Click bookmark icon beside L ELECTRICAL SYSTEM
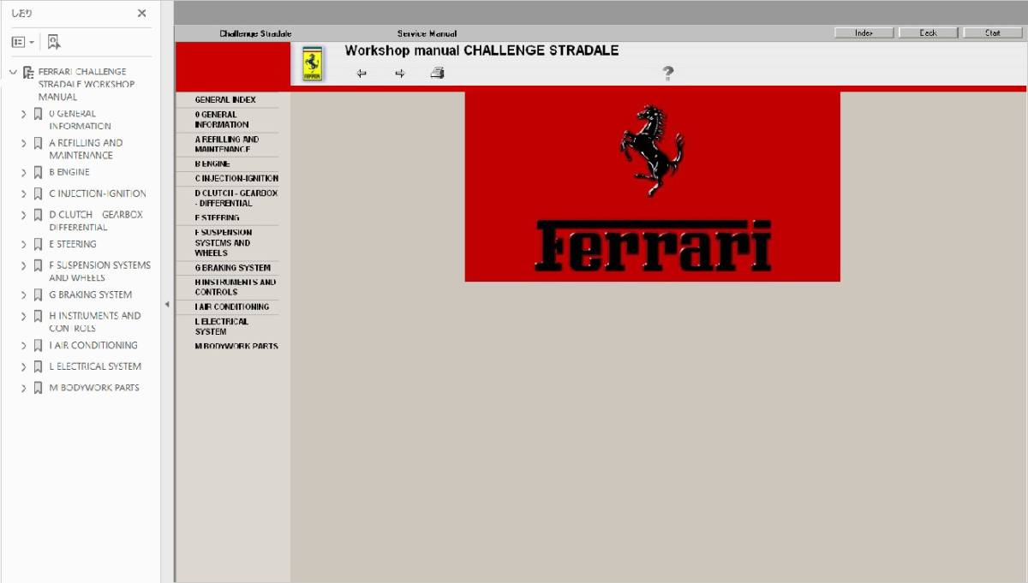This screenshot has width=1028, height=583. coord(38,366)
